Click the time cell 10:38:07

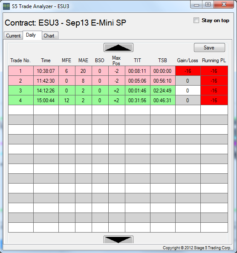tap(46, 71)
